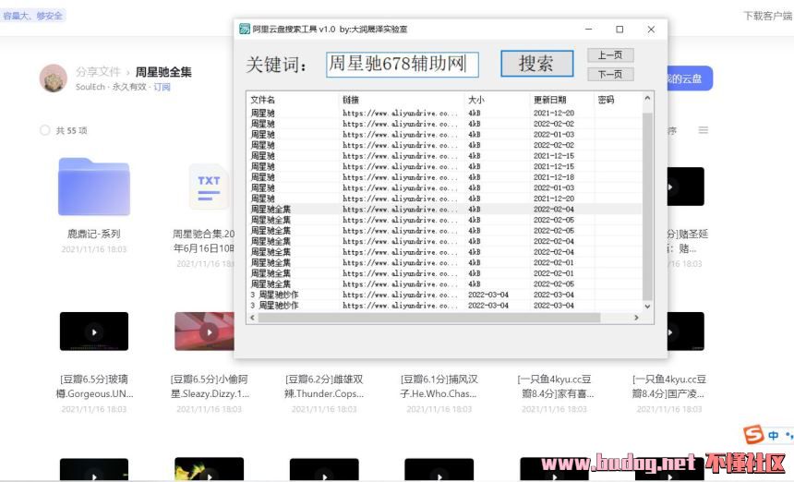The image size is (794, 482).
Task: Click the SoulEch user avatar
Action: [53, 78]
